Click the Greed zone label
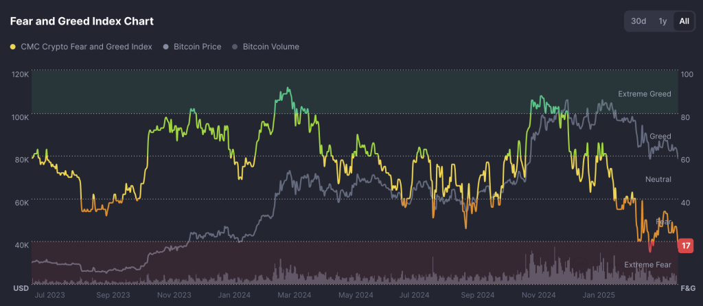This screenshot has width=703, height=306. pyautogui.click(x=660, y=137)
